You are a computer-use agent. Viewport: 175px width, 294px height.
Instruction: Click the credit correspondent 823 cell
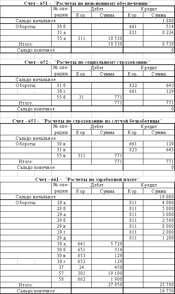point(133,150)
